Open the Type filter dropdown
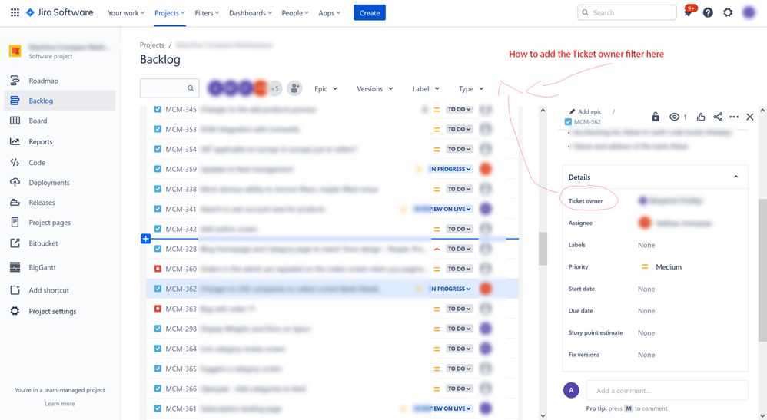The height and width of the screenshot is (420, 767). (471, 89)
